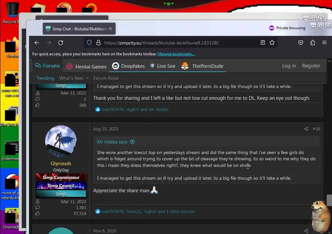The image size is (332, 234).
Task: View likes by user767676, regto5 and Mr Hobbs
Action: [135, 109]
